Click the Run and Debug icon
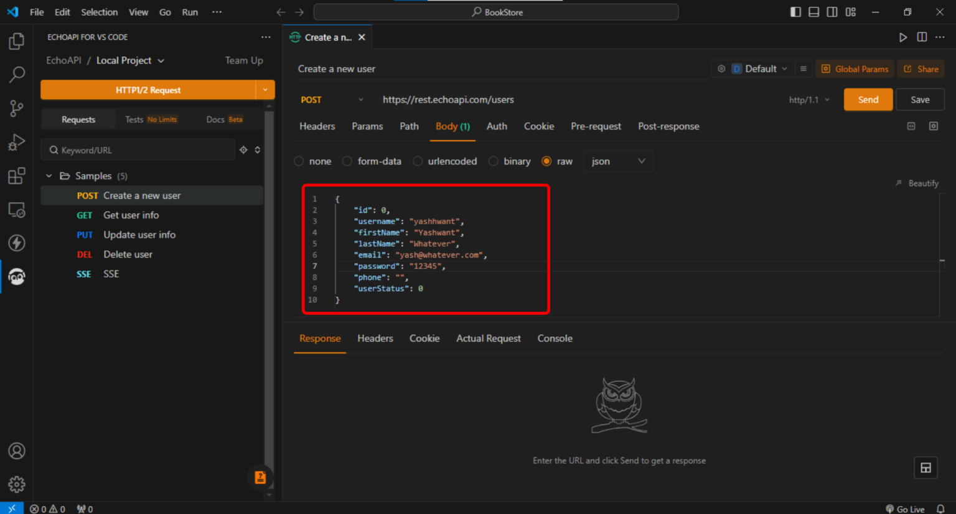 click(x=17, y=142)
